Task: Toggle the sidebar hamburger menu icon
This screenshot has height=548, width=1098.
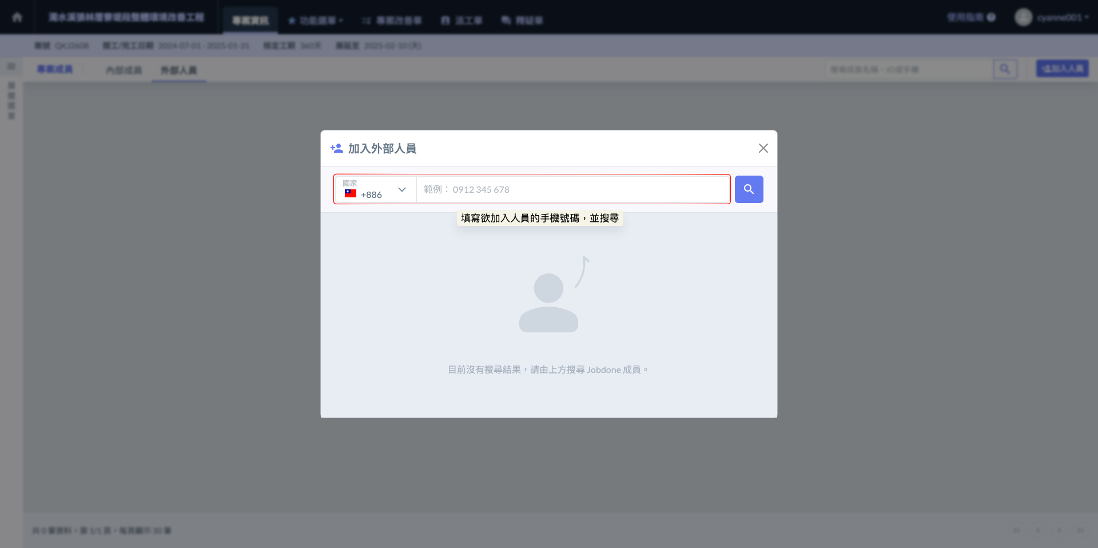Action: point(11,67)
